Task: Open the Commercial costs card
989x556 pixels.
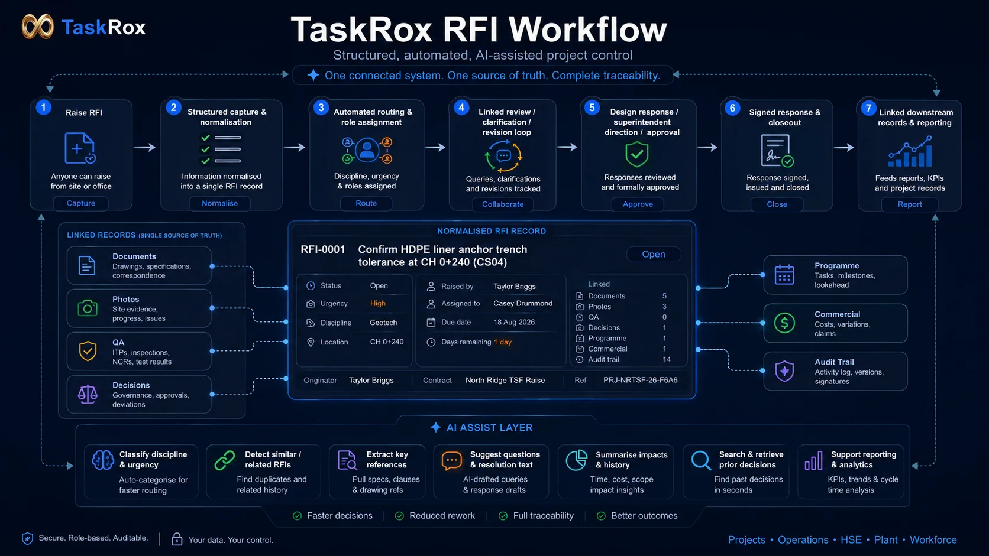Action: (835, 323)
